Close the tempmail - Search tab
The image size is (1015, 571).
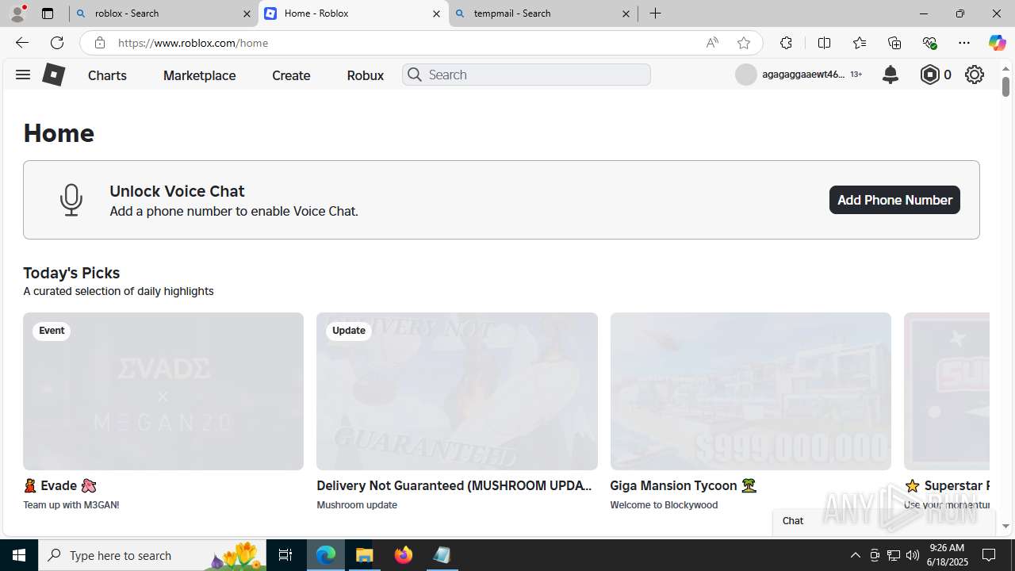click(626, 13)
